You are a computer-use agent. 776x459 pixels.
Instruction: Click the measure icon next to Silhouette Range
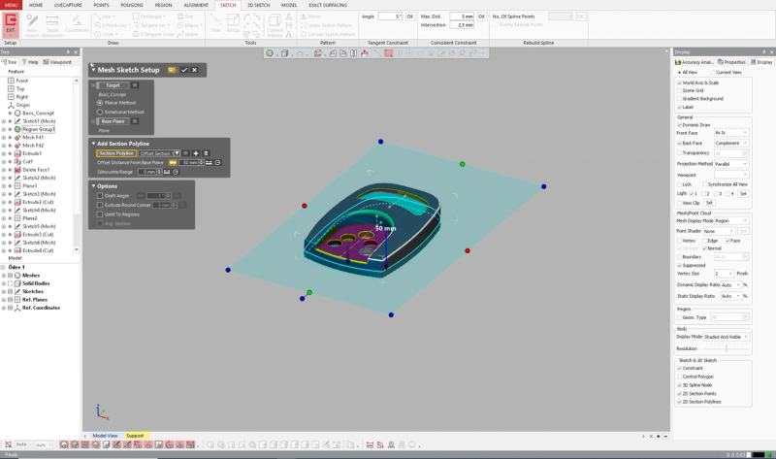click(x=167, y=172)
